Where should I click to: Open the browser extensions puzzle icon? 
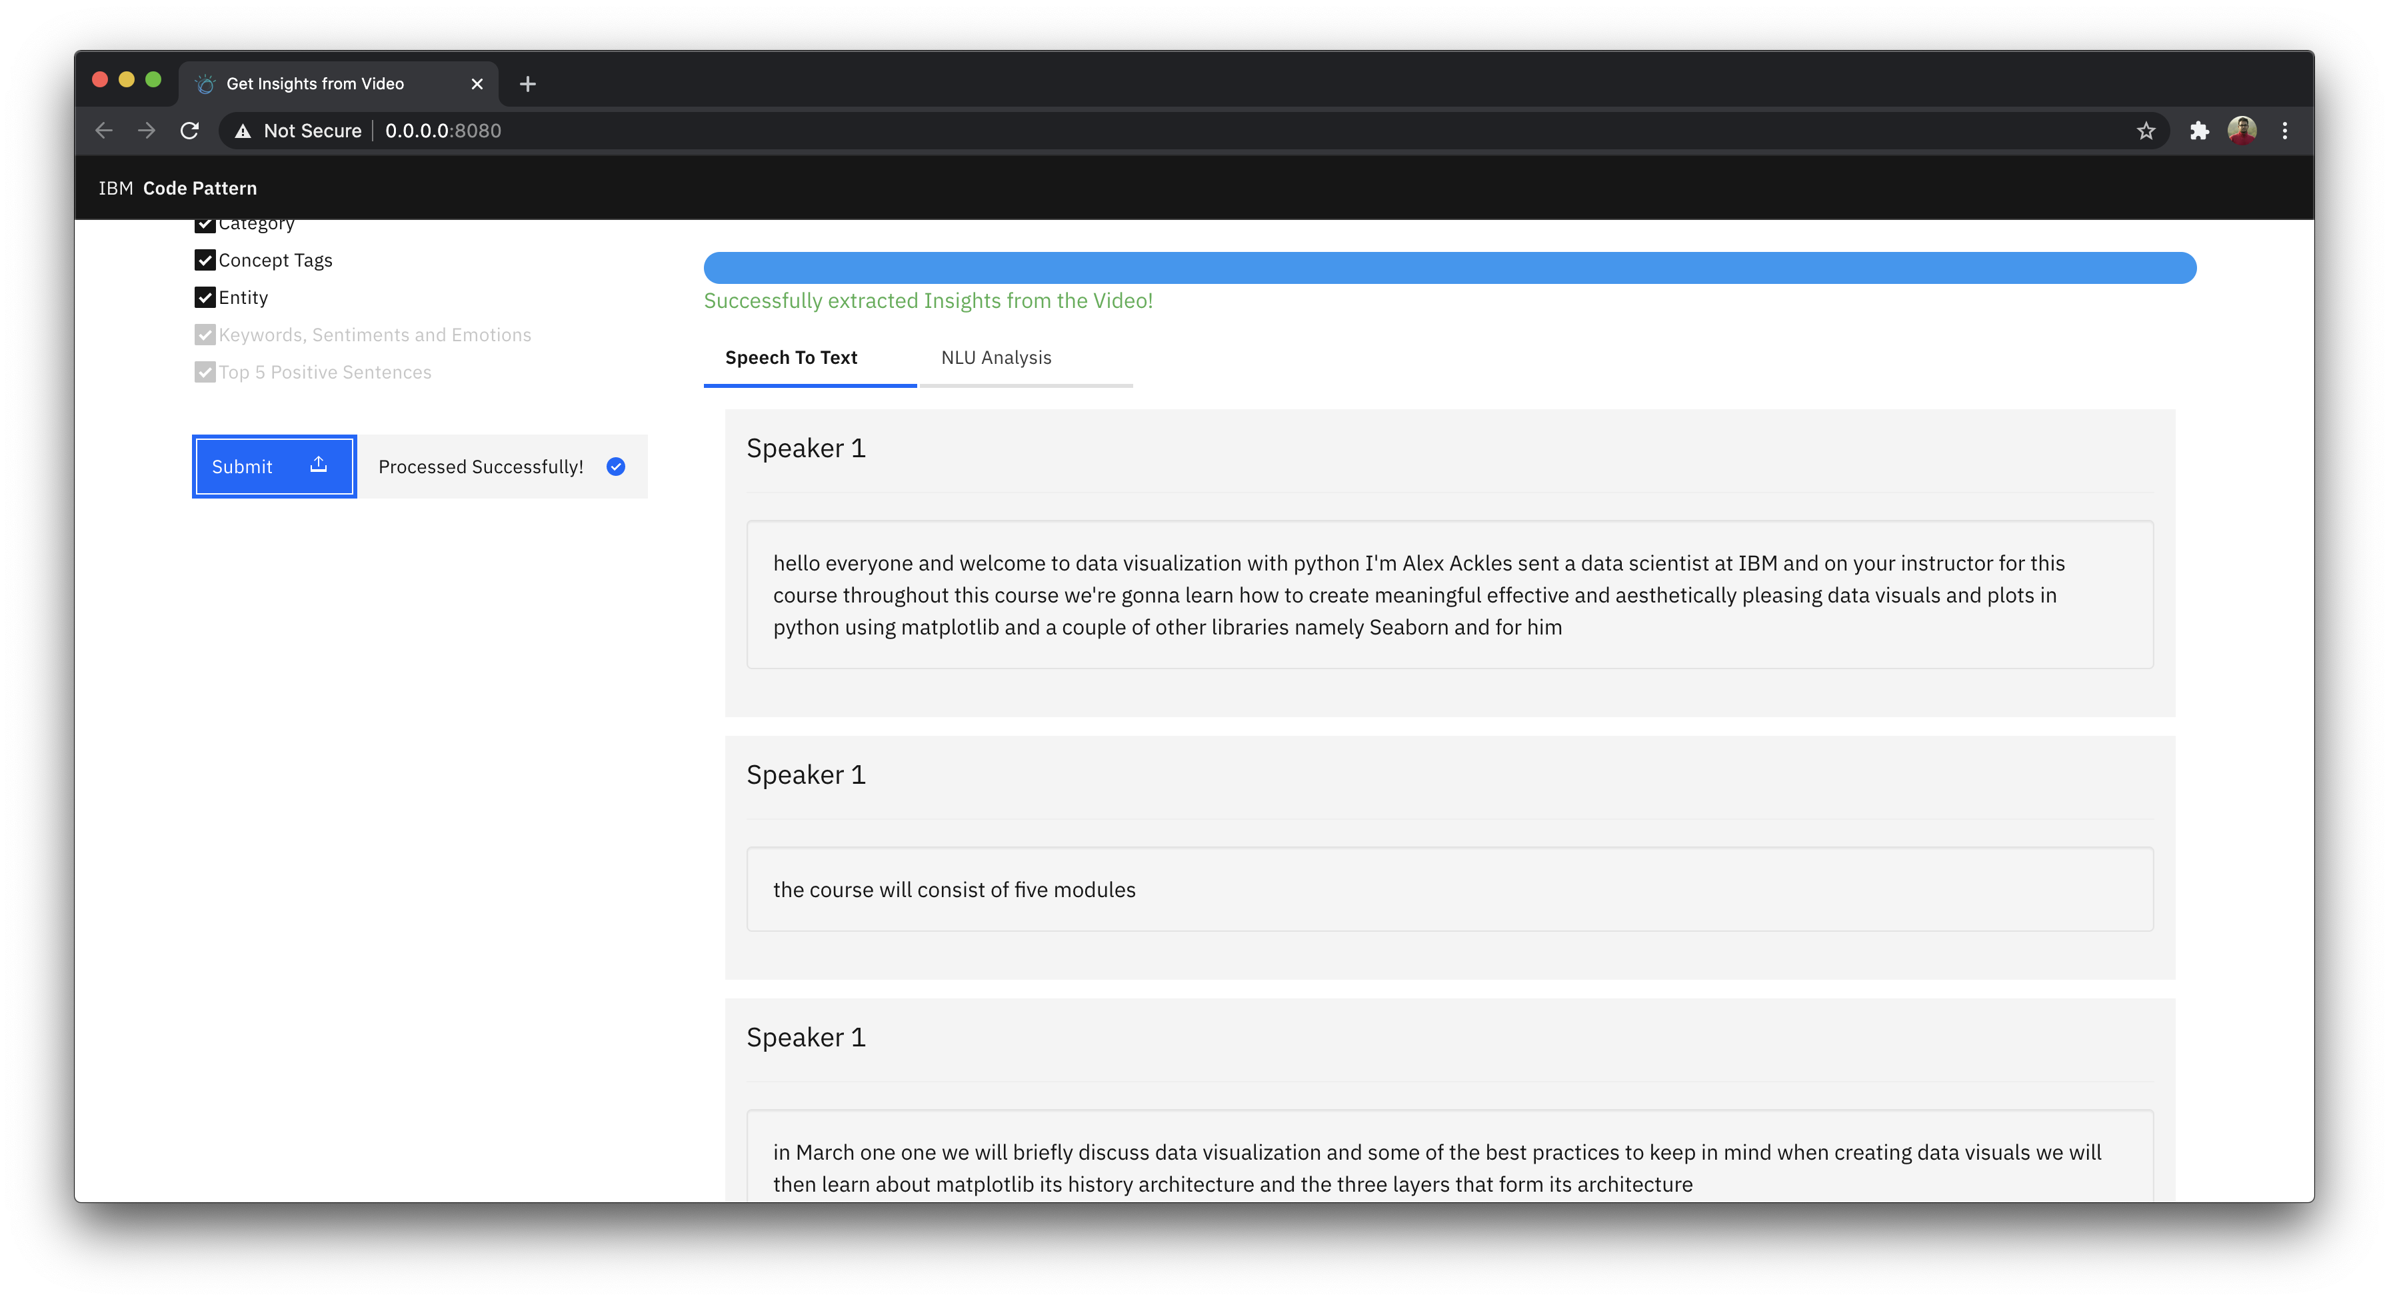2199,131
